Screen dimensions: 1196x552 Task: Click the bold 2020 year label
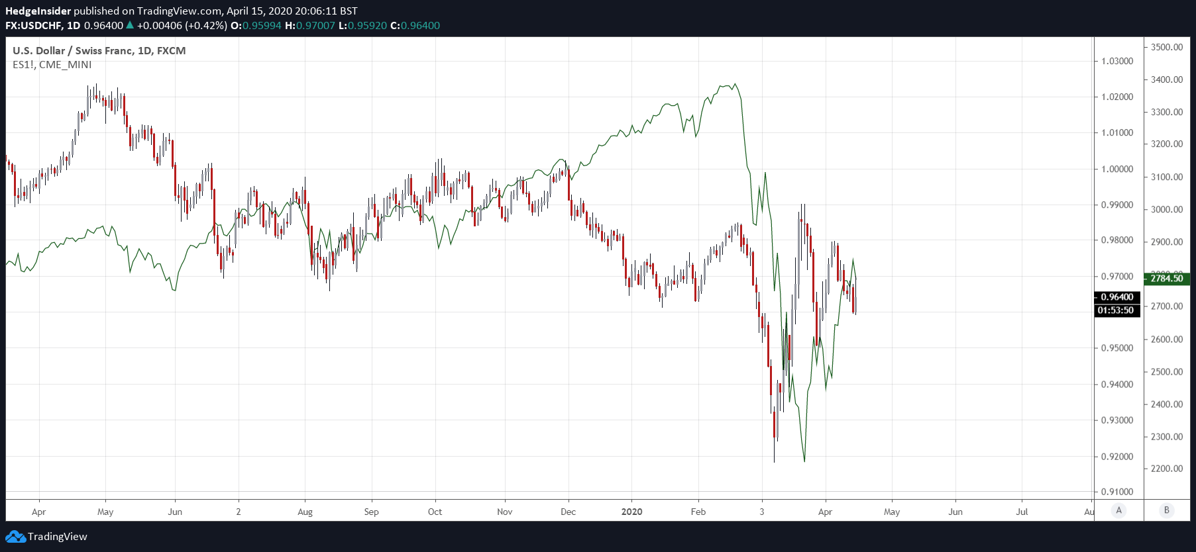click(x=632, y=512)
